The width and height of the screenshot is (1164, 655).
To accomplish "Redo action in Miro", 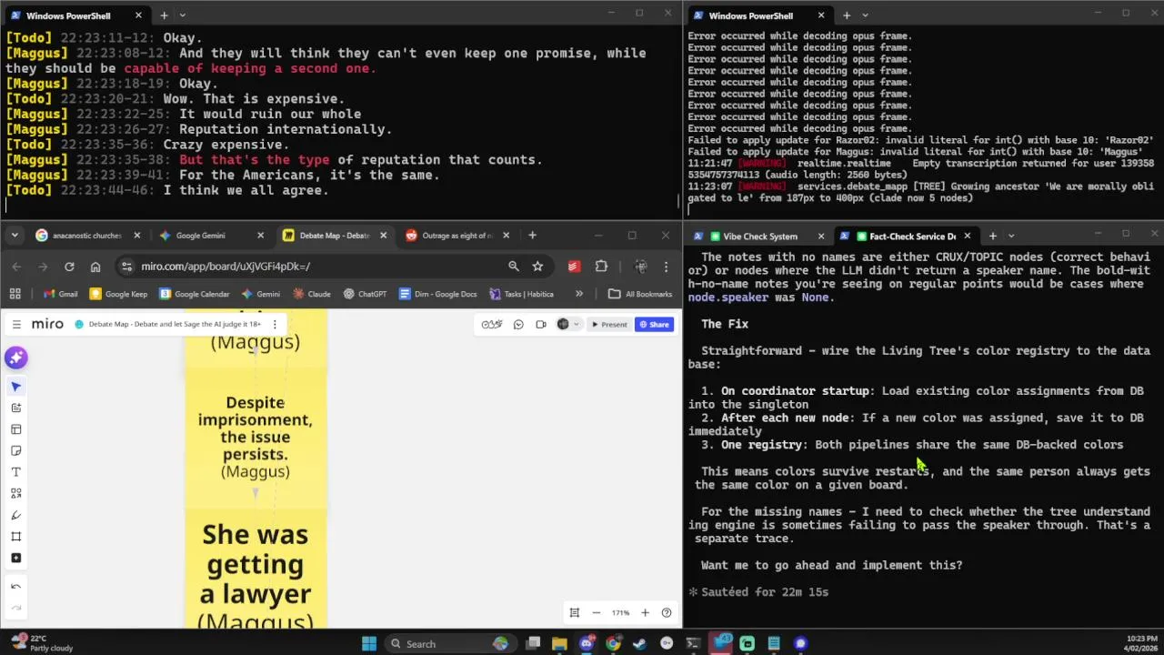I will pyautogui.click(x=15, y=609).
